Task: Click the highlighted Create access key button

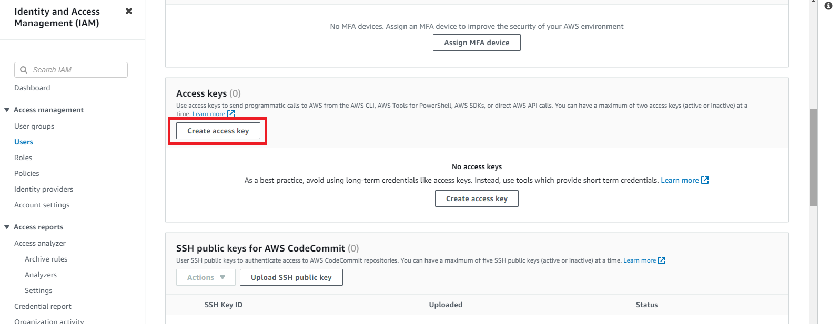Action: (x=218, y=131)
